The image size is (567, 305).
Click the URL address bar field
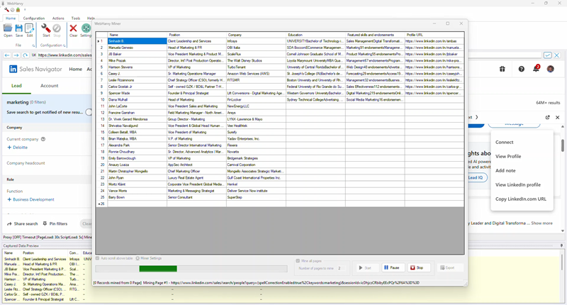click(x=64, y=55)
